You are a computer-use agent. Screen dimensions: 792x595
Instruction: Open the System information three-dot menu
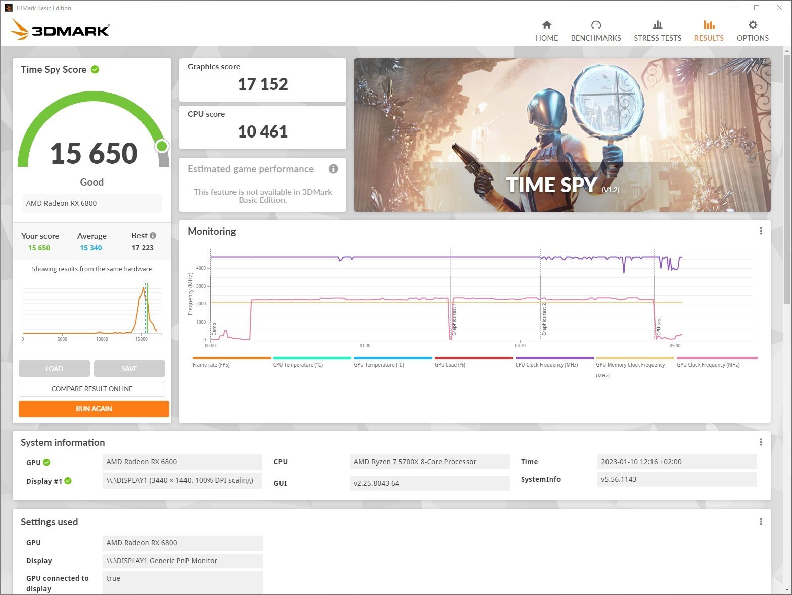761,442
